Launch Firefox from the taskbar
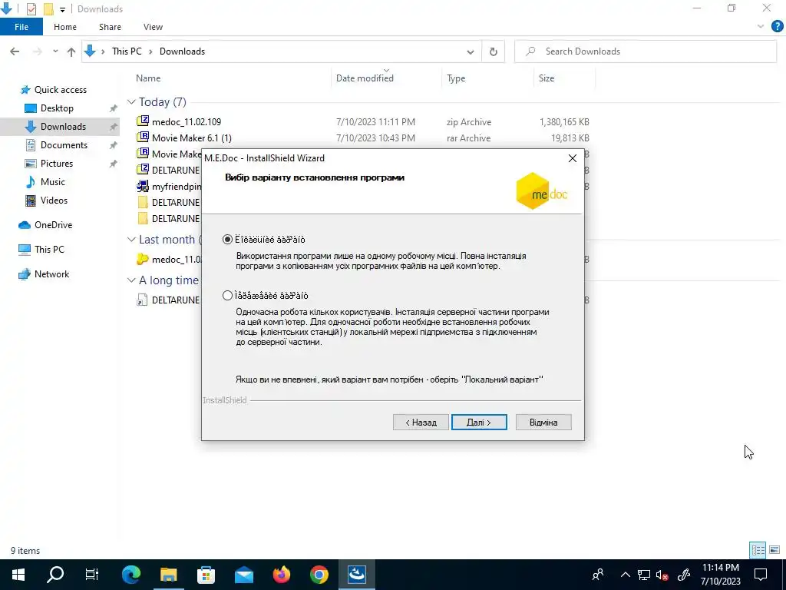Viewport: 786px width, 590px height. point(282,575)
